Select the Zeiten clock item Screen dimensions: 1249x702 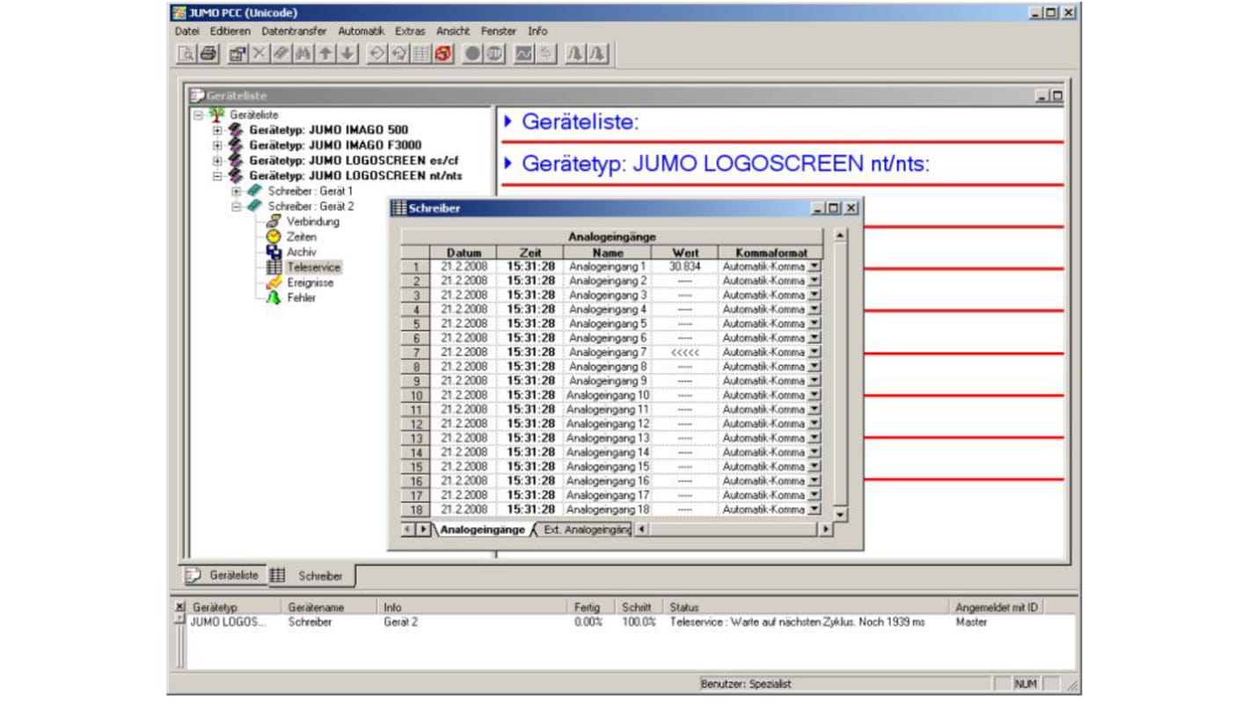point(302,237)
